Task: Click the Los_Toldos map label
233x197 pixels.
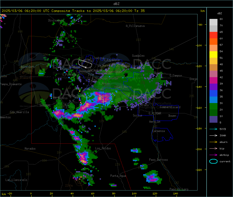Action: tap(103, 148)
